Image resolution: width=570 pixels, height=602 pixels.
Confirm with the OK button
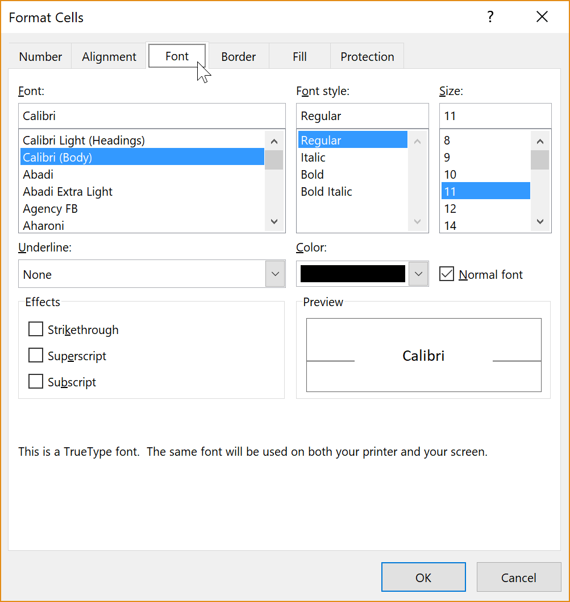point(423,577)
